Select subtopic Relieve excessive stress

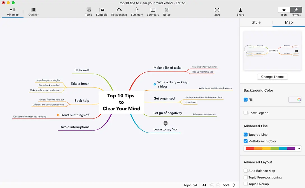tap(204, 114)
